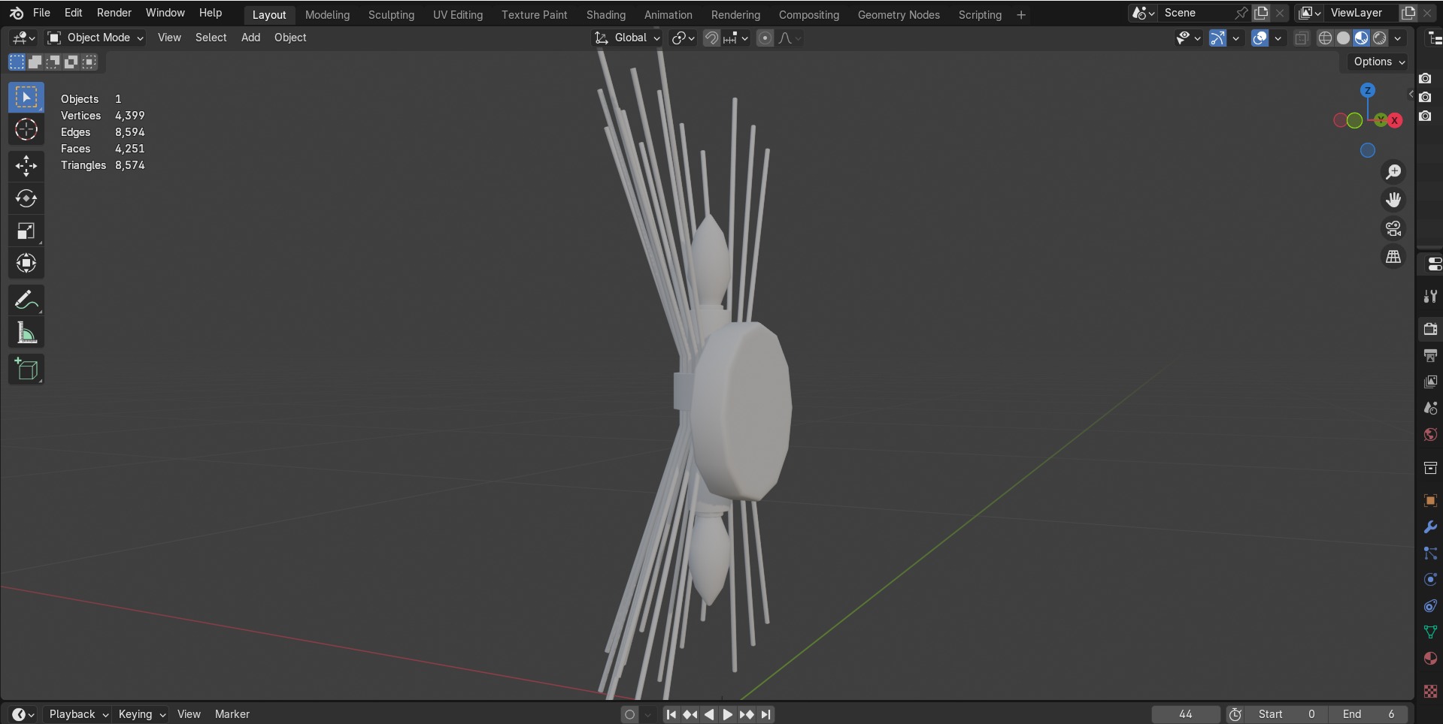Toggle camera view with the camera gizmo
This screenshot has width=1443, height=724.
point(1393,228)
